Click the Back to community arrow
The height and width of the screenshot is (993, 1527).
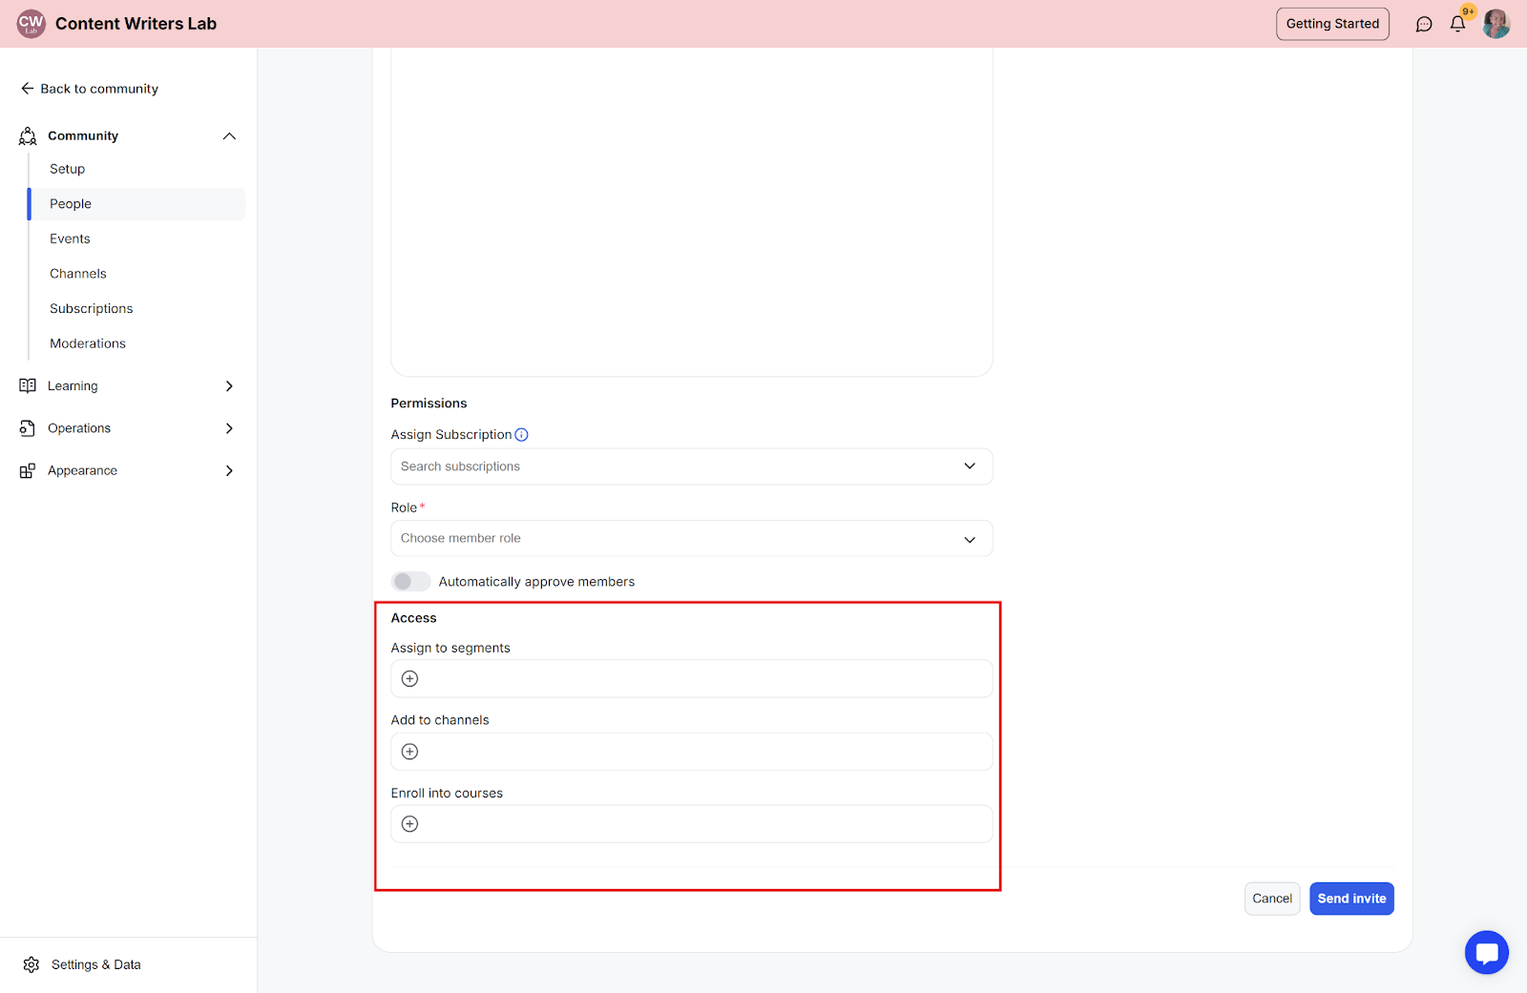click(x=28, y=89)
